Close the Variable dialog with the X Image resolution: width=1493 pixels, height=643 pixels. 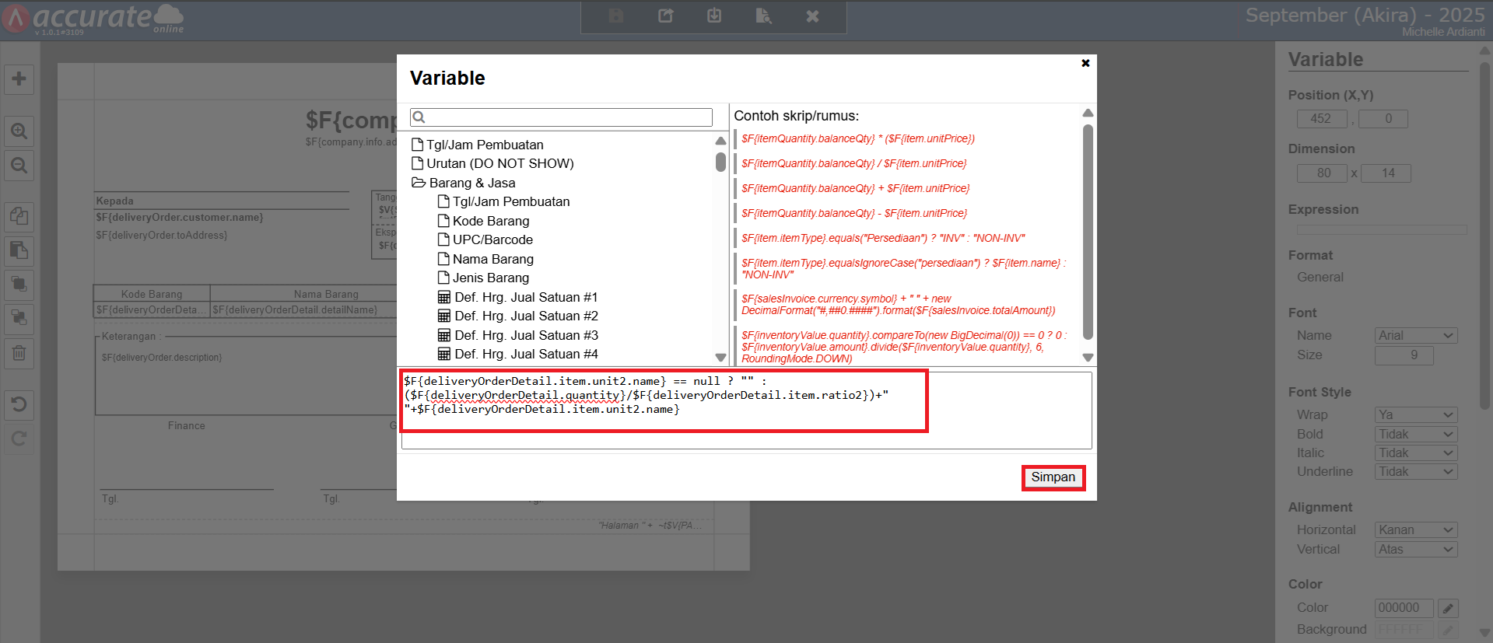click(x=1085, y=63)
